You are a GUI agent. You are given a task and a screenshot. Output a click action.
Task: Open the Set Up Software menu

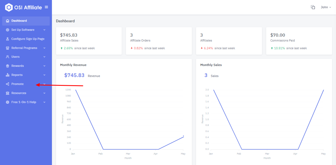[26, 30]
